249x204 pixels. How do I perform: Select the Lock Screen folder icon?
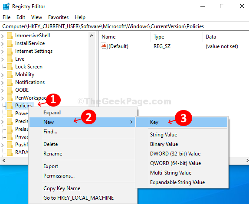(10, 67)
